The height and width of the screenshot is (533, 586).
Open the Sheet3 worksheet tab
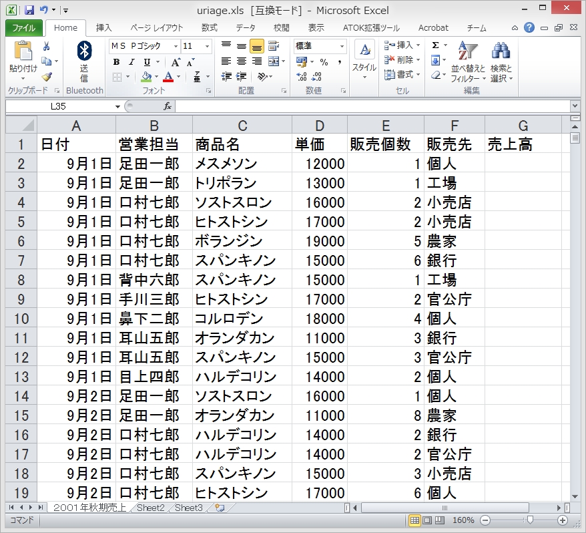click(189, 508)
